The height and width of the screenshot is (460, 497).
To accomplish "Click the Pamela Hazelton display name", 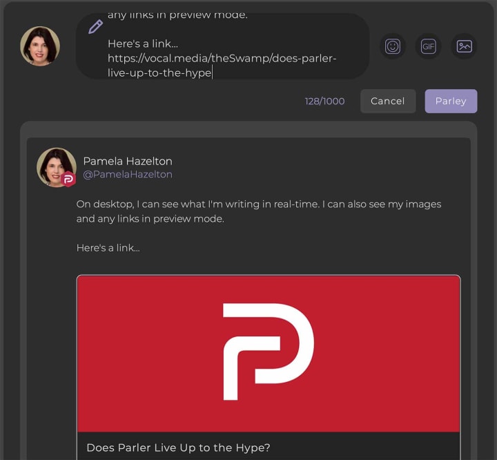I will pos(128,161).
